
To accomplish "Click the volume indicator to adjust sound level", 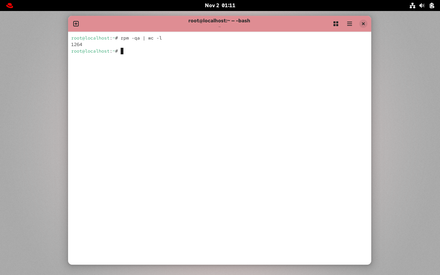I will point(422,5).
